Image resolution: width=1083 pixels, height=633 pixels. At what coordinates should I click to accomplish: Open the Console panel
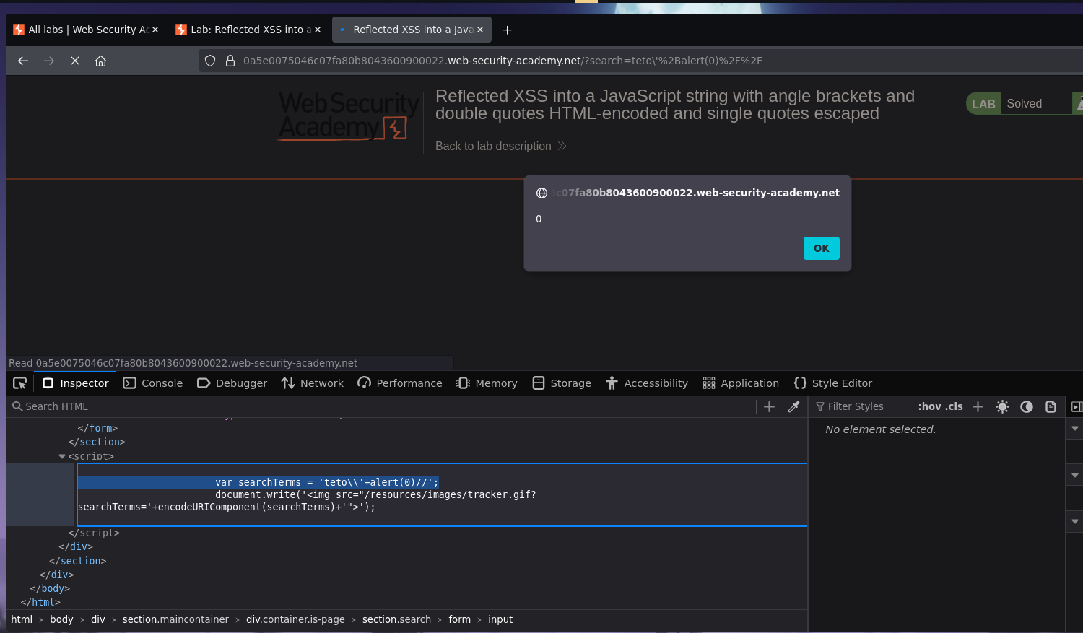pyautogui.click(x=152, y=383)
